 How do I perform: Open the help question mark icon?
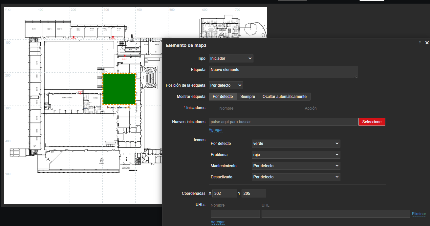coord(419,43)
